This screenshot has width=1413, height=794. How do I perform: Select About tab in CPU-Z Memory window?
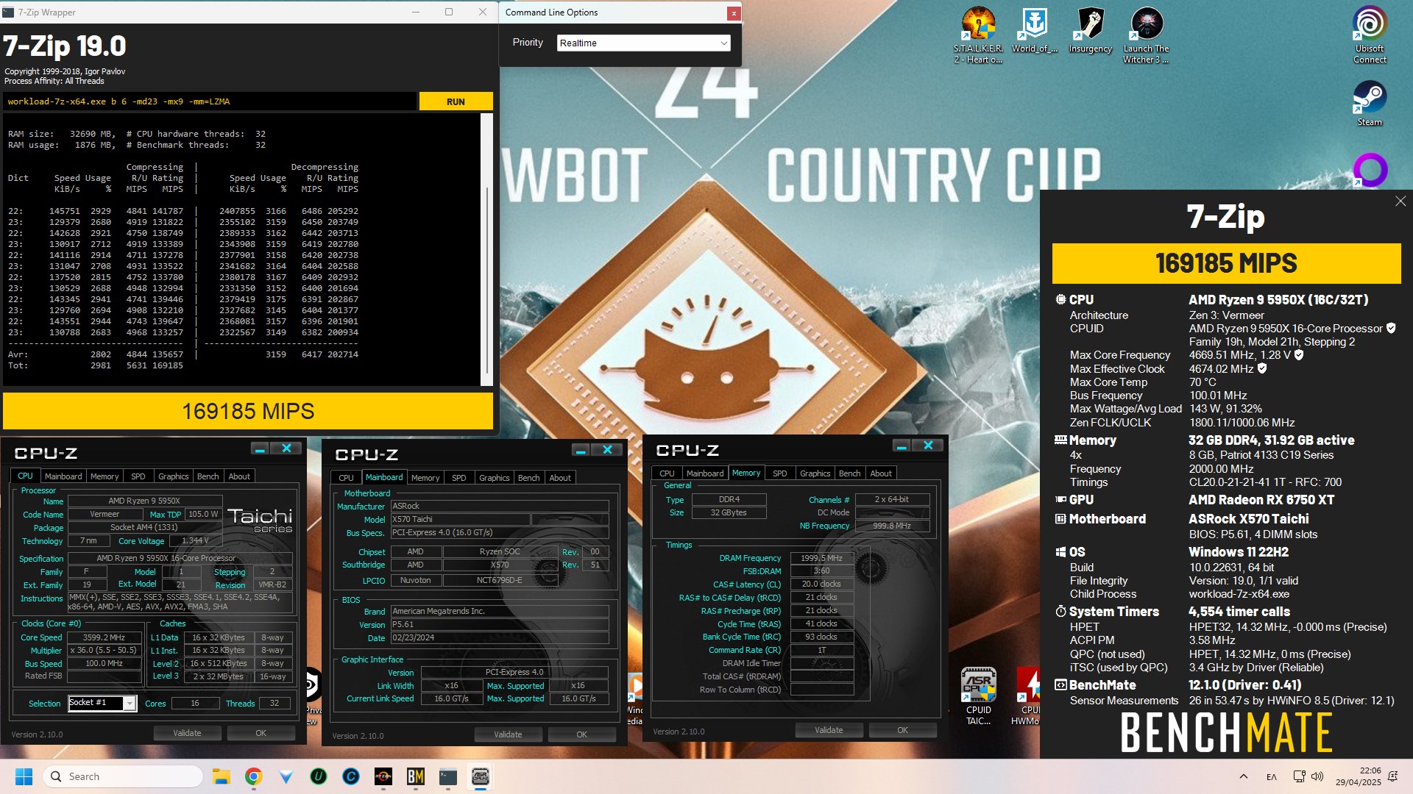point(881,473)
